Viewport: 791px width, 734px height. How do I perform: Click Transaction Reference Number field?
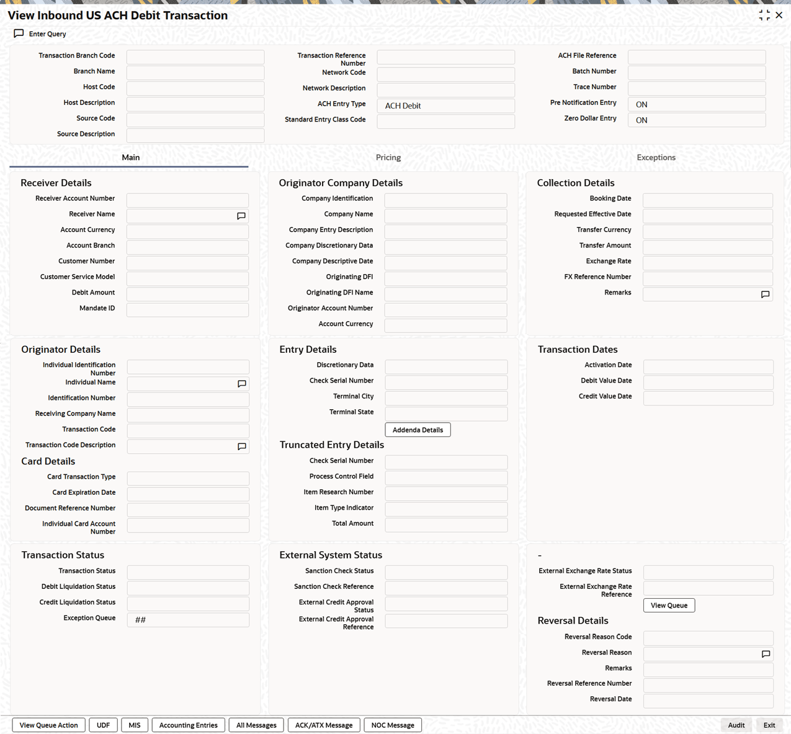446,57
